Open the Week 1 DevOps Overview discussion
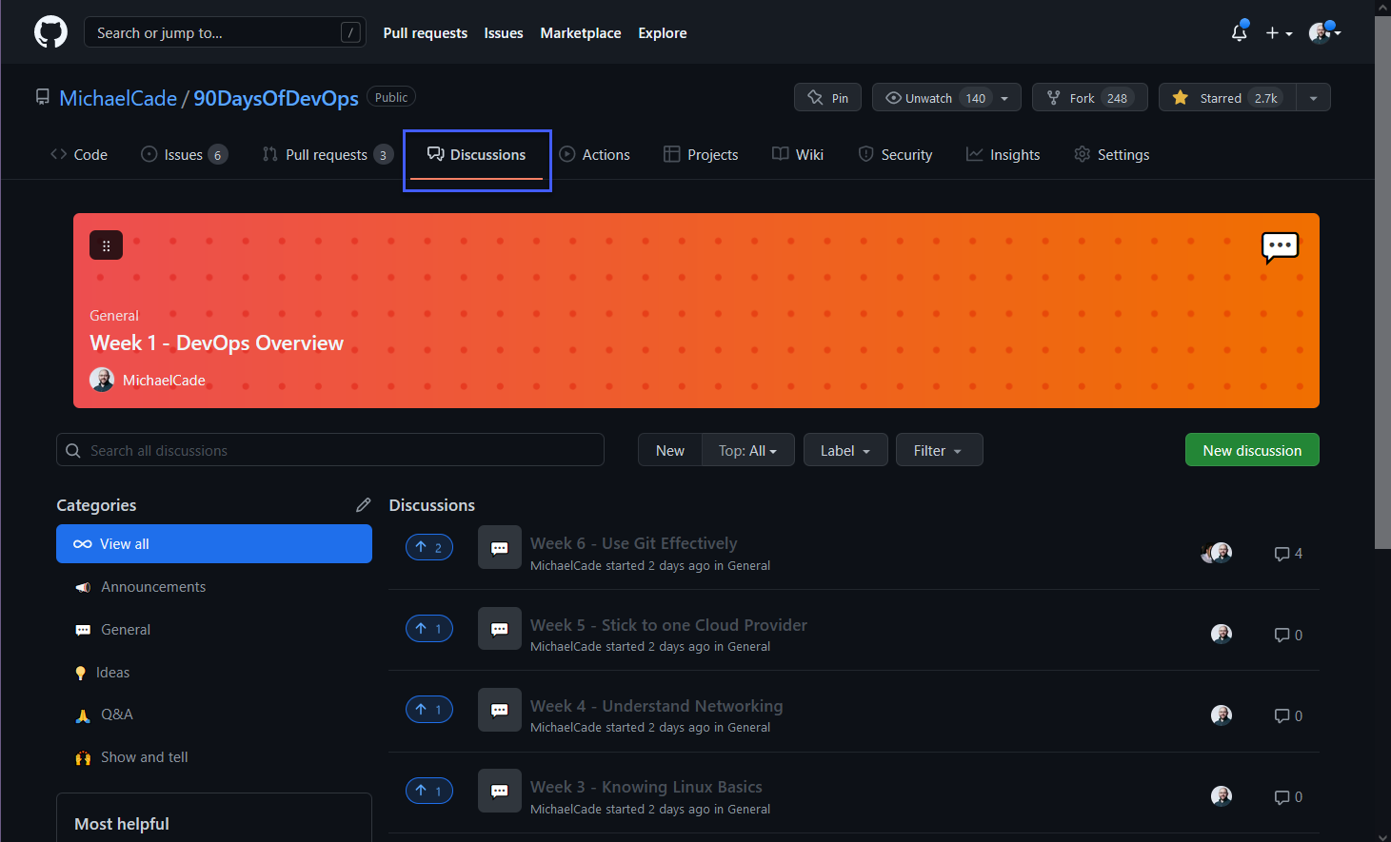Viewport: 1391px width, 842px height. click(x=216, y=343)
